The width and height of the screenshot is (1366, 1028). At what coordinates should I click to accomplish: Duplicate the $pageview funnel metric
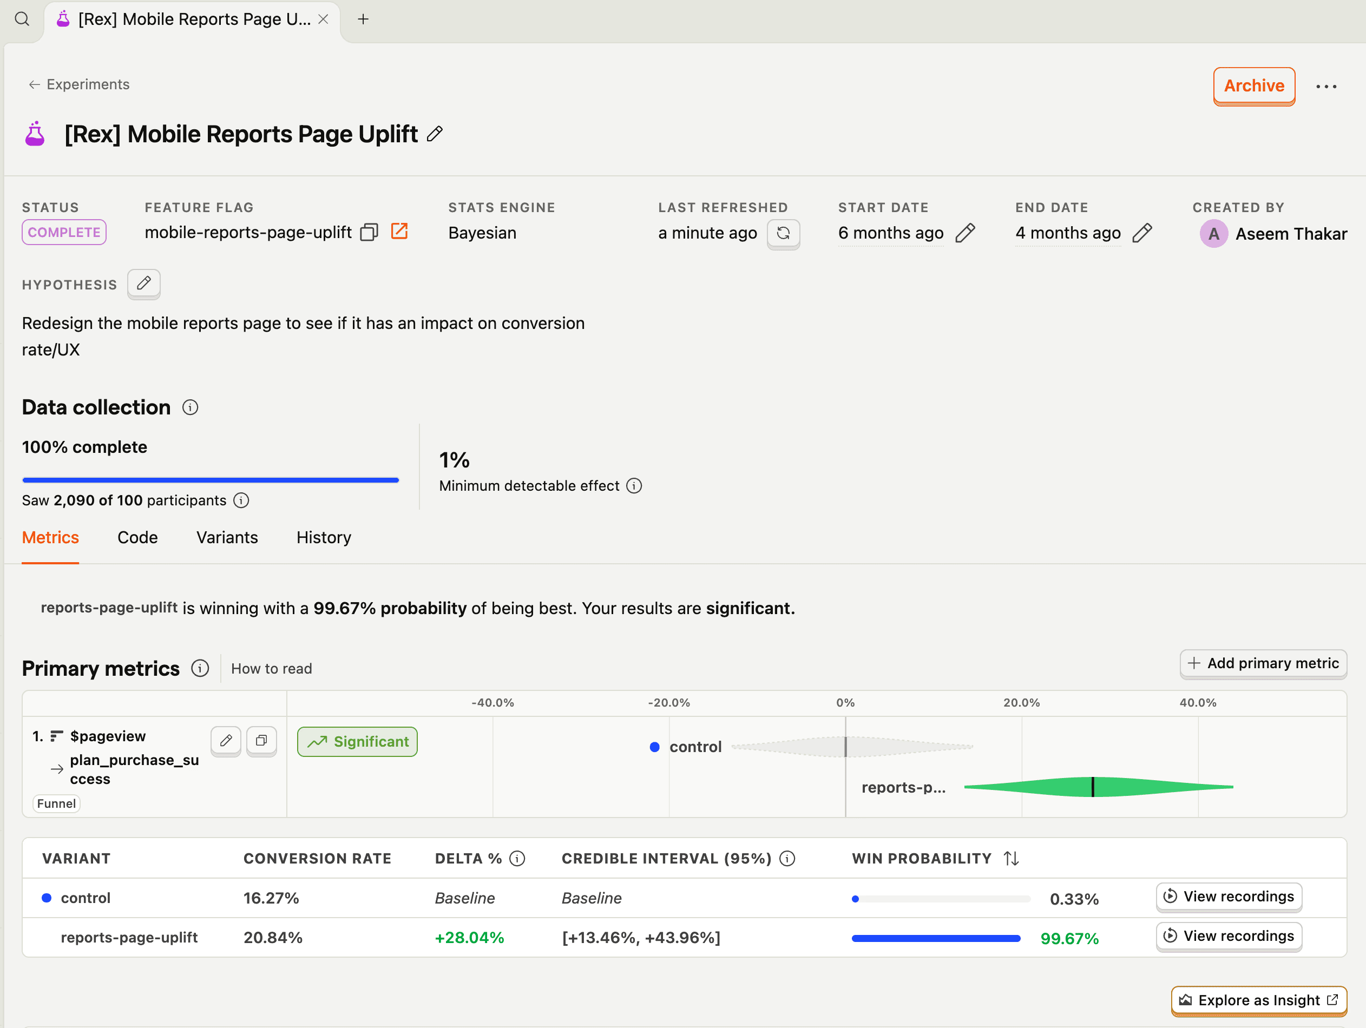click(x=261, y=740)
